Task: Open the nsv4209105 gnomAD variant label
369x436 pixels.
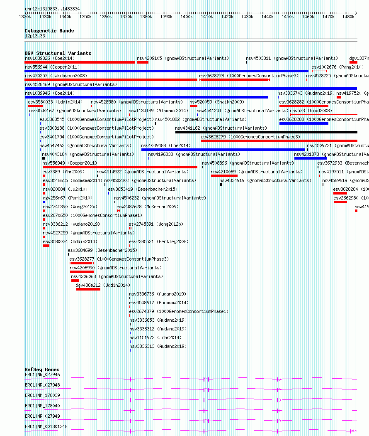Action: point(183,58)
